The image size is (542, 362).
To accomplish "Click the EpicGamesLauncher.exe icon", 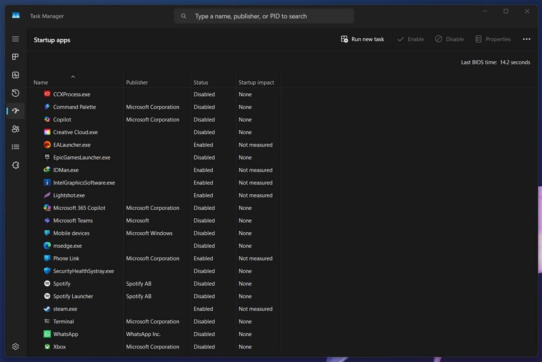I will (47, 157).
